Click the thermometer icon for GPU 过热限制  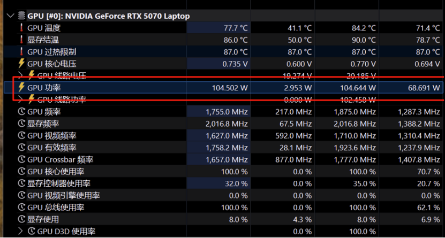coord(21,51)
